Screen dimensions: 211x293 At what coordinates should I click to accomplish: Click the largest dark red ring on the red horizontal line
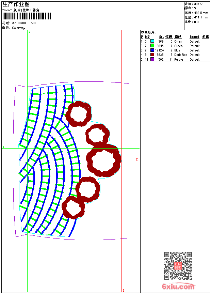pos(104,160)
